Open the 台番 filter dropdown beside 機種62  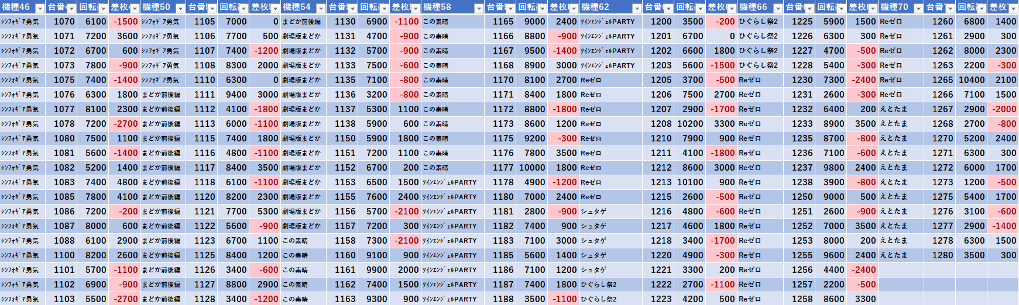point(668,8)
